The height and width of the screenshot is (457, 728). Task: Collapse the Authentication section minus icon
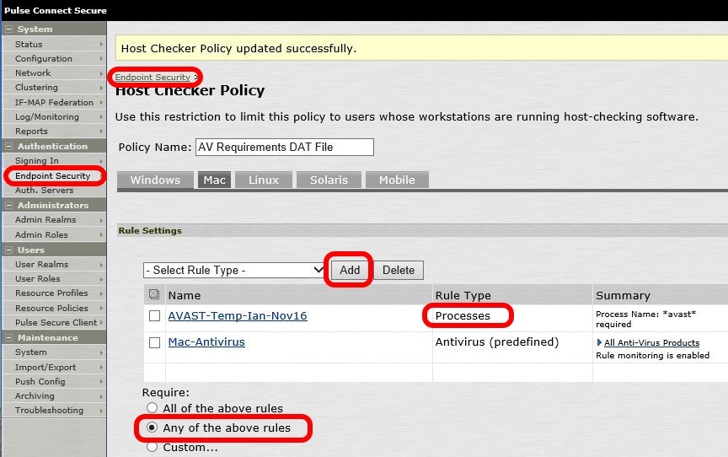click(8, 146)
